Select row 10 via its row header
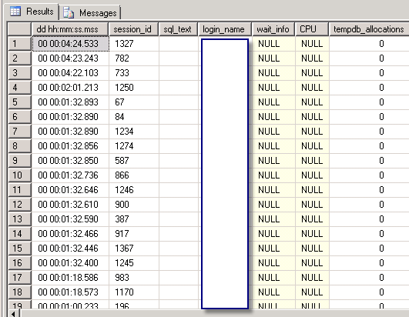The image size is (409, 317). click(19, 175)
